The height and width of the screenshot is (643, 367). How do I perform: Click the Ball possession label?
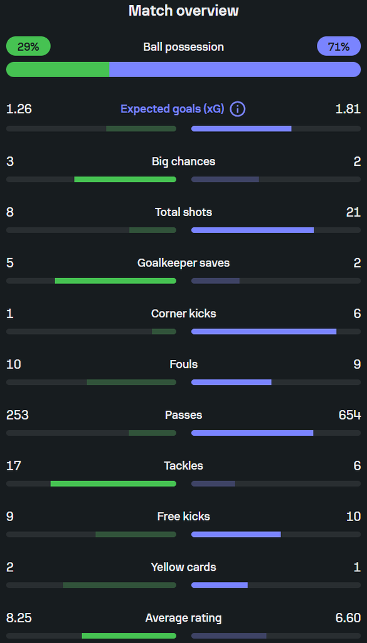click(183, 46)
